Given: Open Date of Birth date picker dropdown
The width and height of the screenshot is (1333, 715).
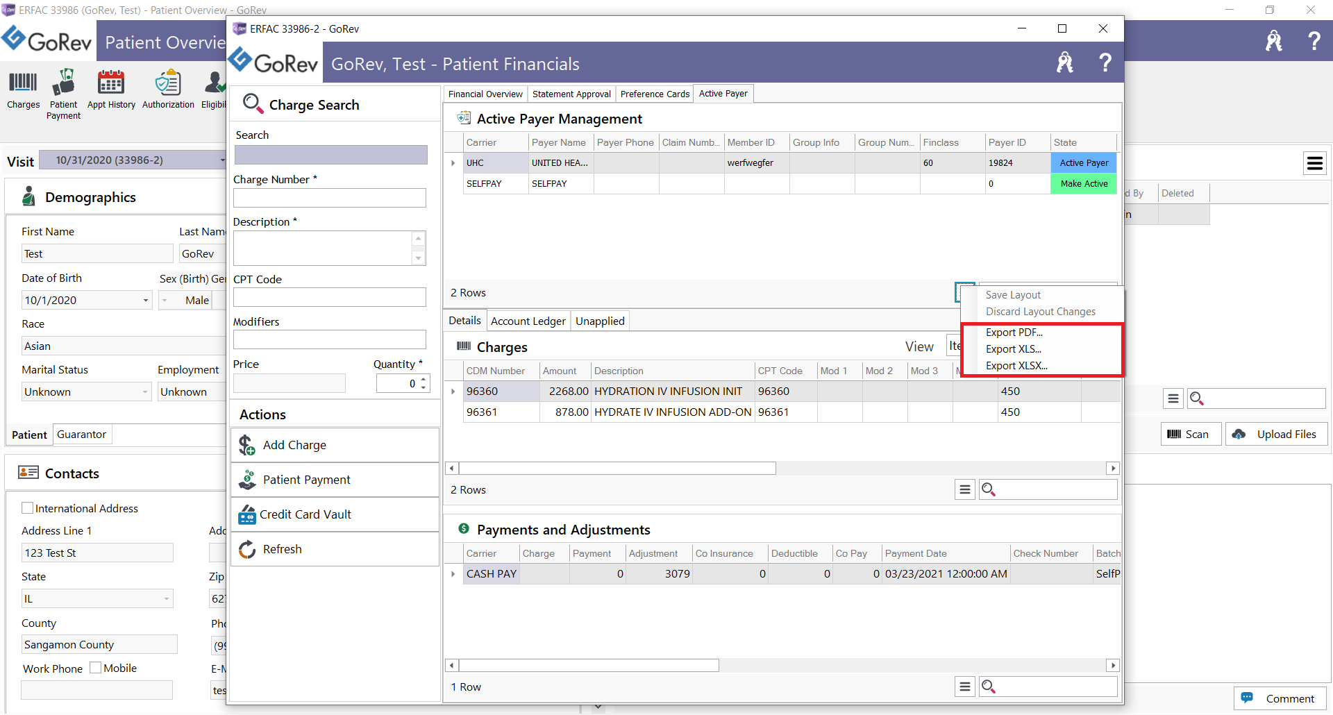Looking at the screenshot, I should pyautogui.click(x=146, y=301).
